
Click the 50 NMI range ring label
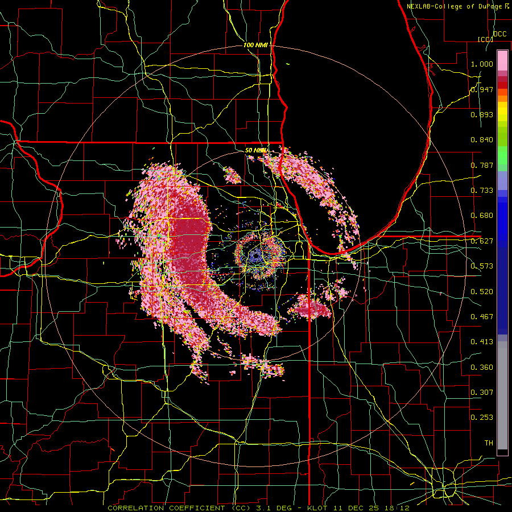[256, 150]
